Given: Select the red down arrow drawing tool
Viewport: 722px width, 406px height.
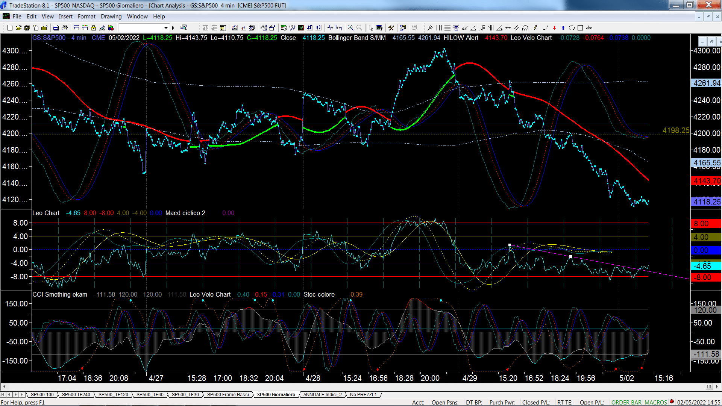Looking at the screenshot, I should tap(554, 28).
